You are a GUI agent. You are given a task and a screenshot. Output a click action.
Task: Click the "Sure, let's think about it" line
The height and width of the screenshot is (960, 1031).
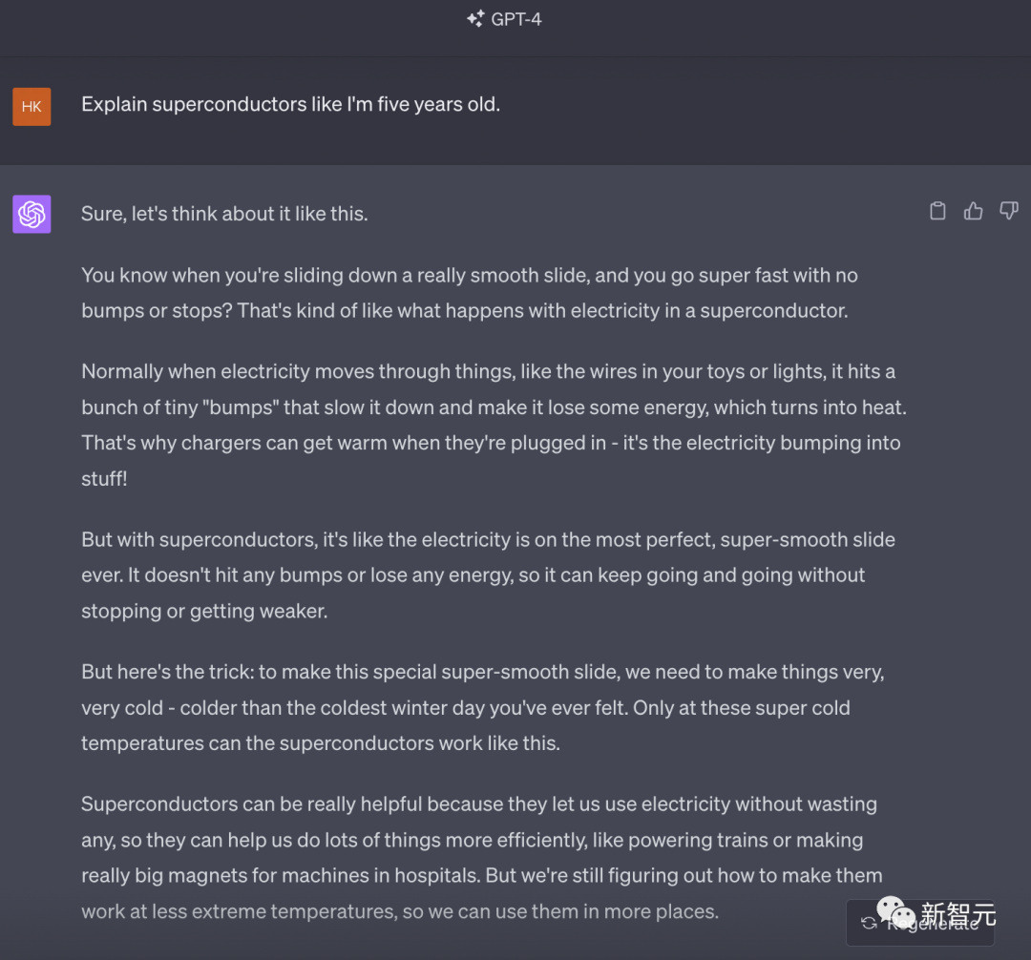tap(224, 214)
